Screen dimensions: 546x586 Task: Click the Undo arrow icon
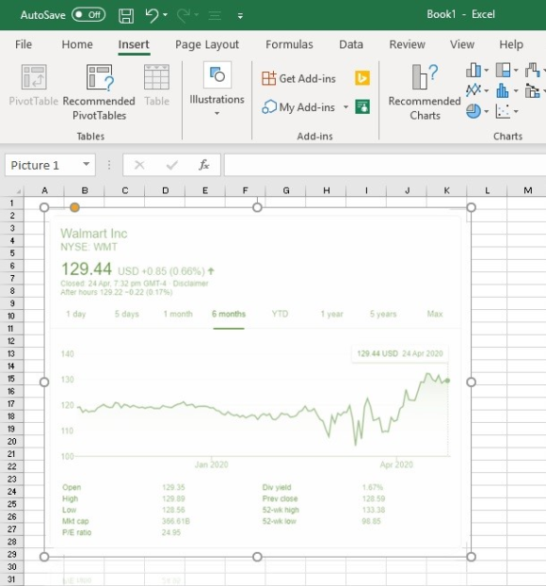(152, 16)
